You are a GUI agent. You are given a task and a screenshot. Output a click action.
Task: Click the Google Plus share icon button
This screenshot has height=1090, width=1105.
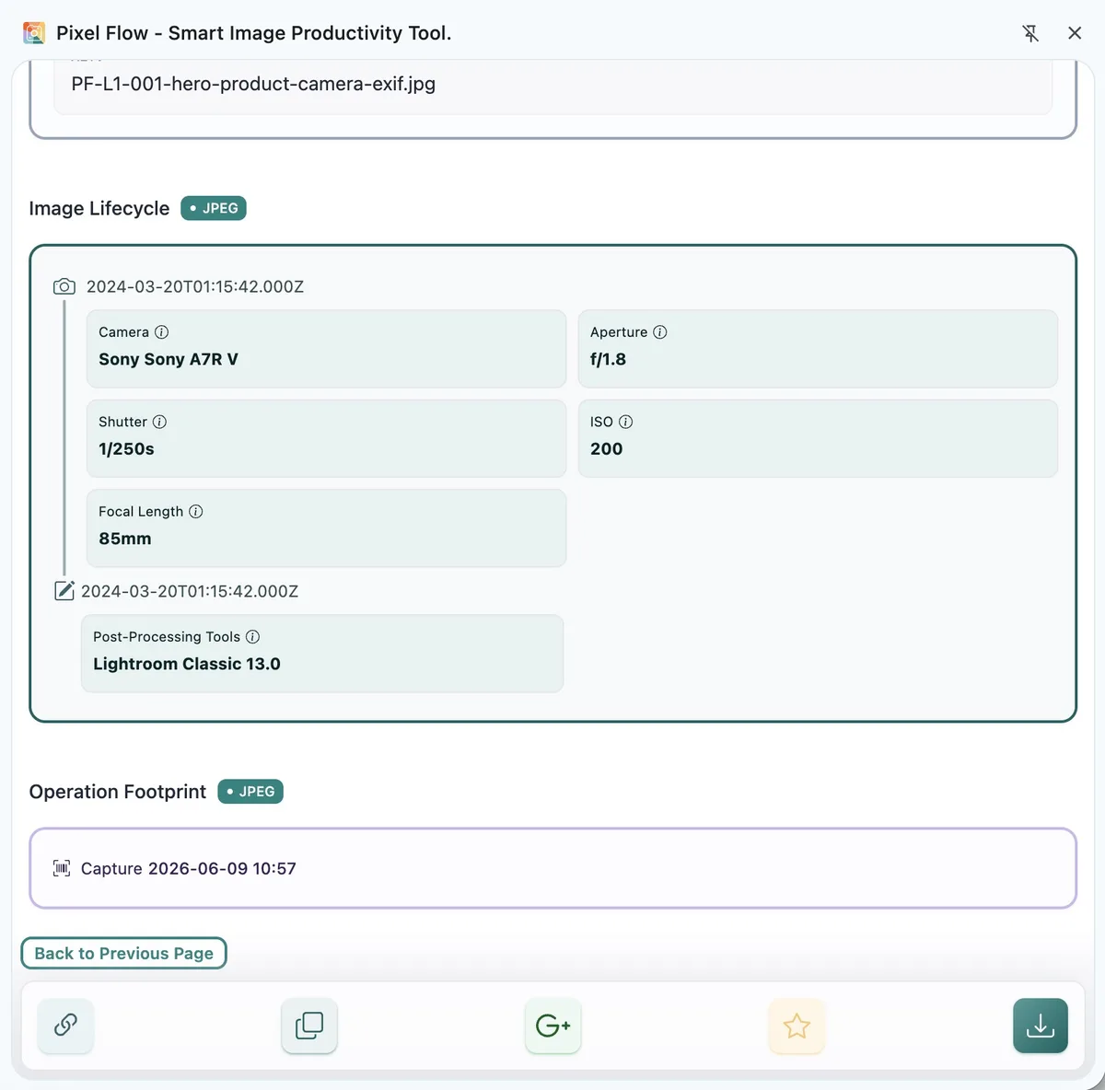click(x=553, y=1025)
